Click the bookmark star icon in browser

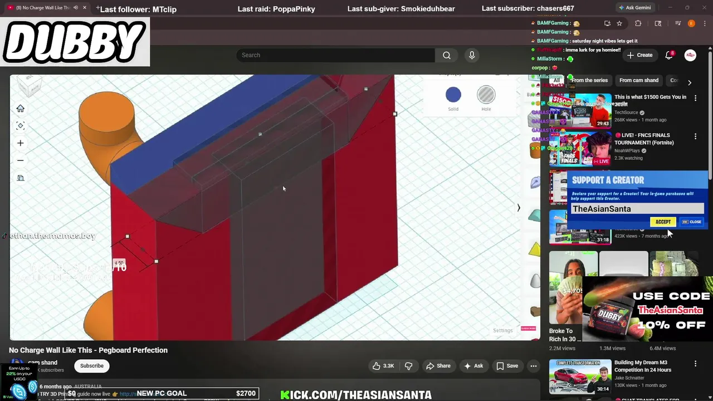click(619, 23)
